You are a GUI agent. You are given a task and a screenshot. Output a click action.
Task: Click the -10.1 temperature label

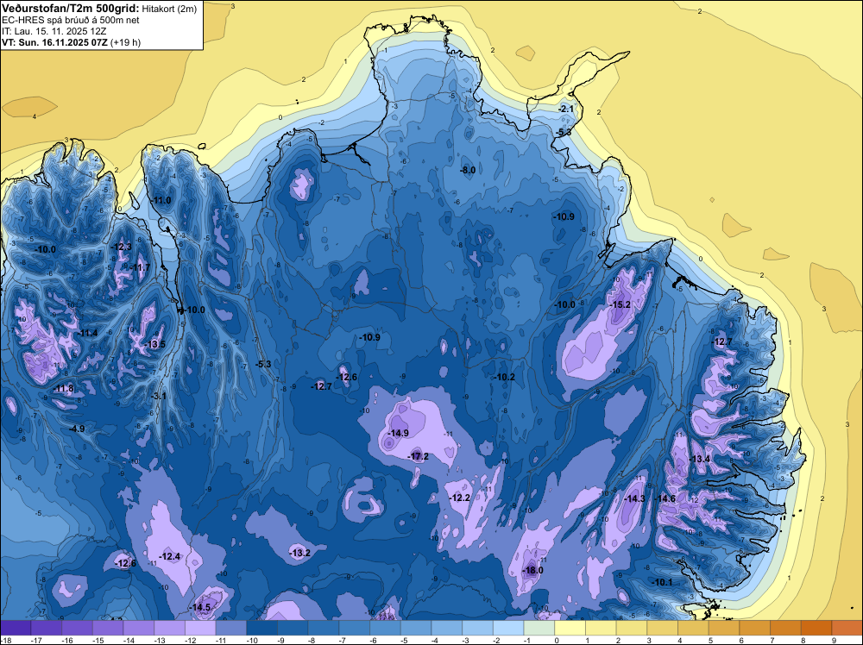[662, 582]
